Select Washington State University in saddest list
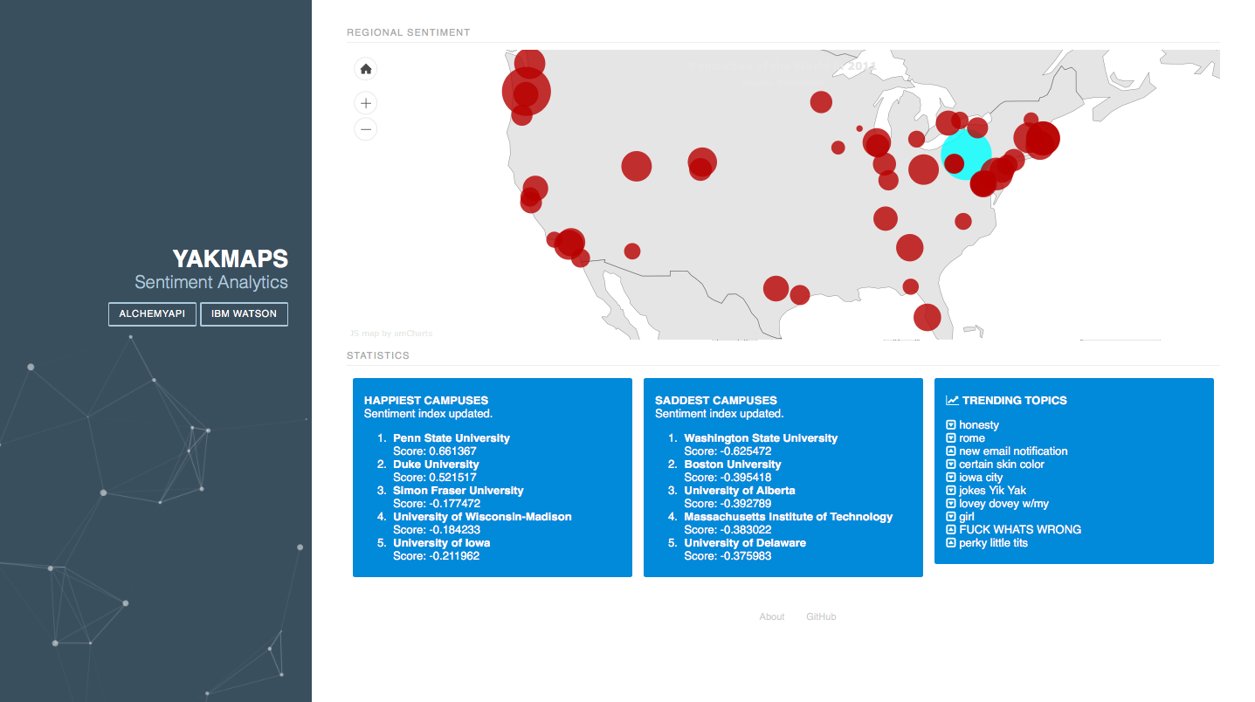This screenshot has height=702, width=1255. 761,438
